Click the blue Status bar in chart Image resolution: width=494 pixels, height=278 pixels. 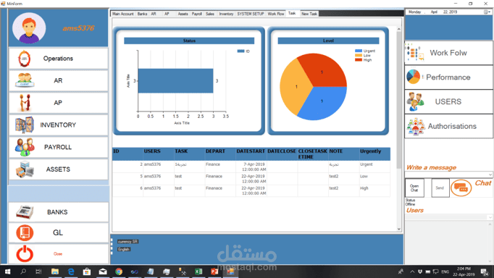(x=175, y=80)
